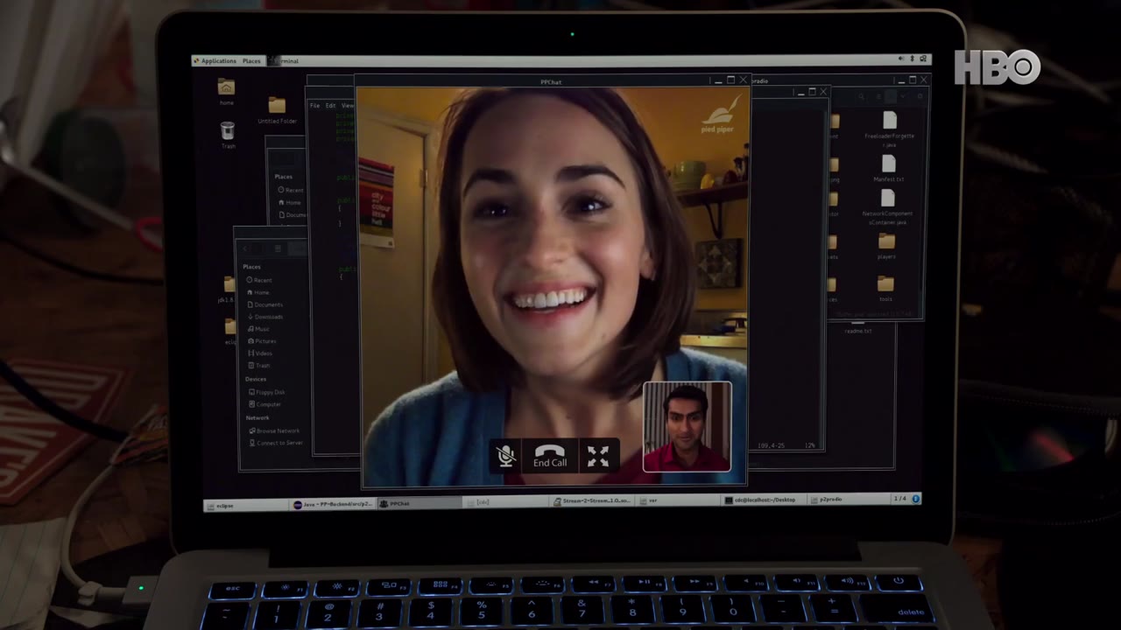
Task: Open the Places menu in top bar
Action: (251, 60)
